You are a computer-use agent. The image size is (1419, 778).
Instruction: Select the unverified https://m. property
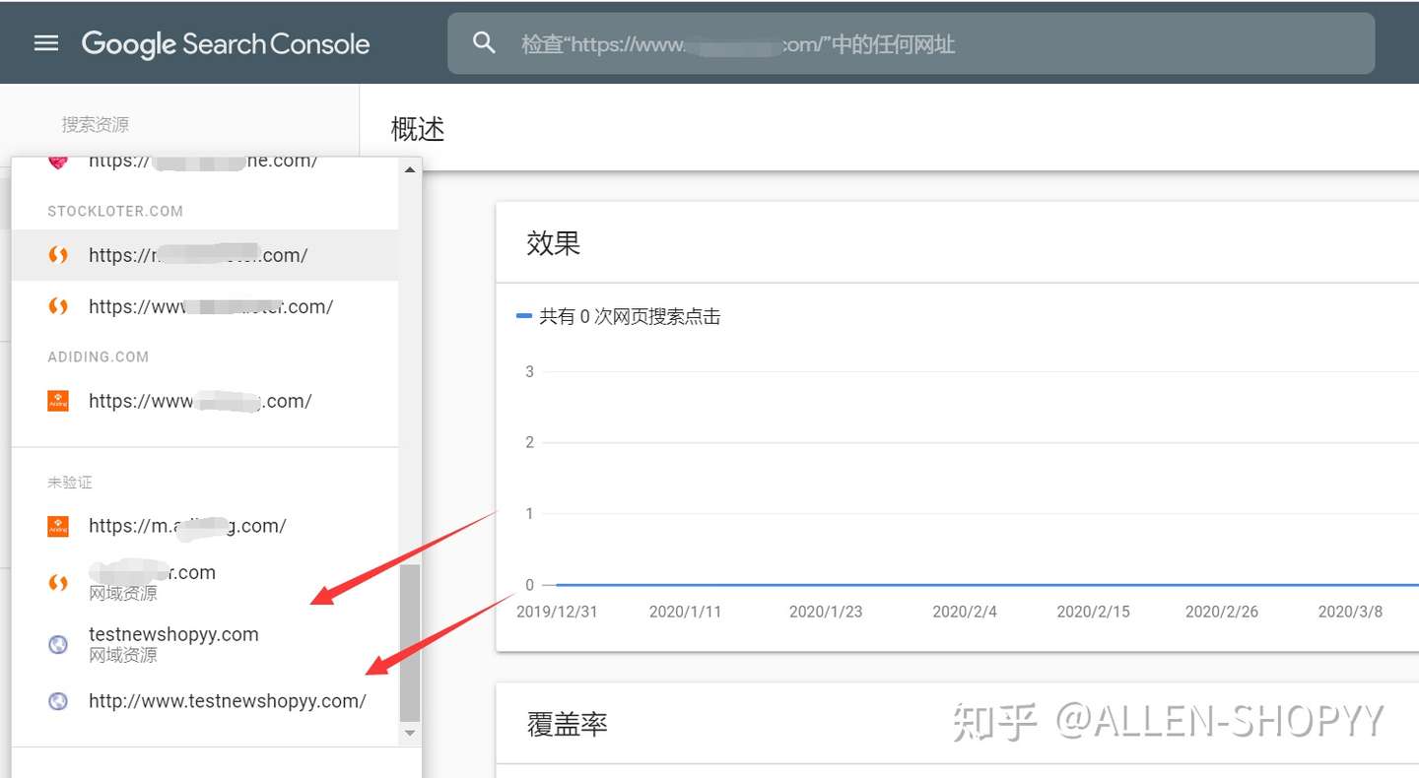[205, 526]
